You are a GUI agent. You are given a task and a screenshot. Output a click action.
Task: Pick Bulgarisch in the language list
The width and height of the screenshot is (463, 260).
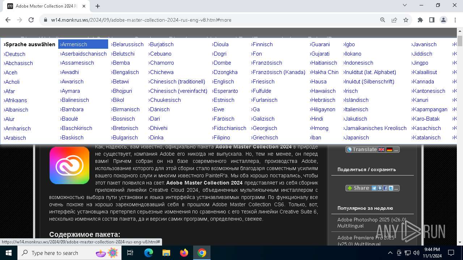coord(124,138)
